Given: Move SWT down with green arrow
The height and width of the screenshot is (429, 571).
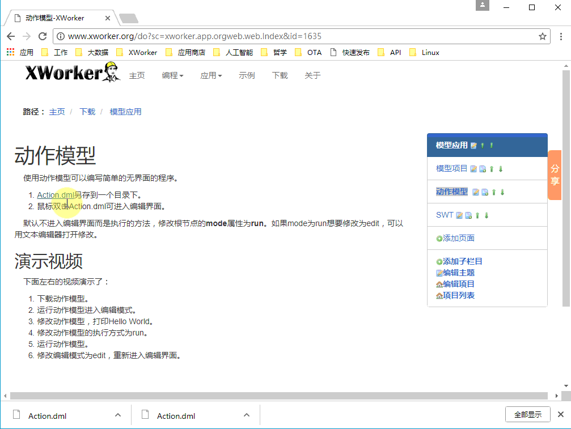Looking at the screenshot, I should point(487,215).
